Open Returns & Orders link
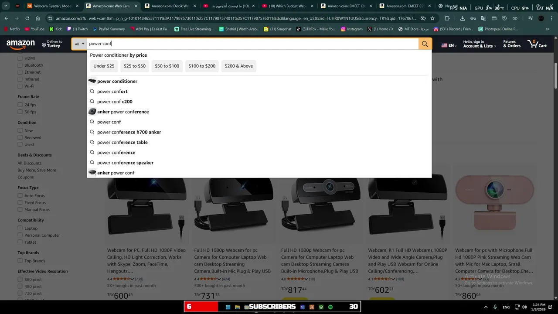The height and width of the screenshot is (314, 558). (512, 44)
